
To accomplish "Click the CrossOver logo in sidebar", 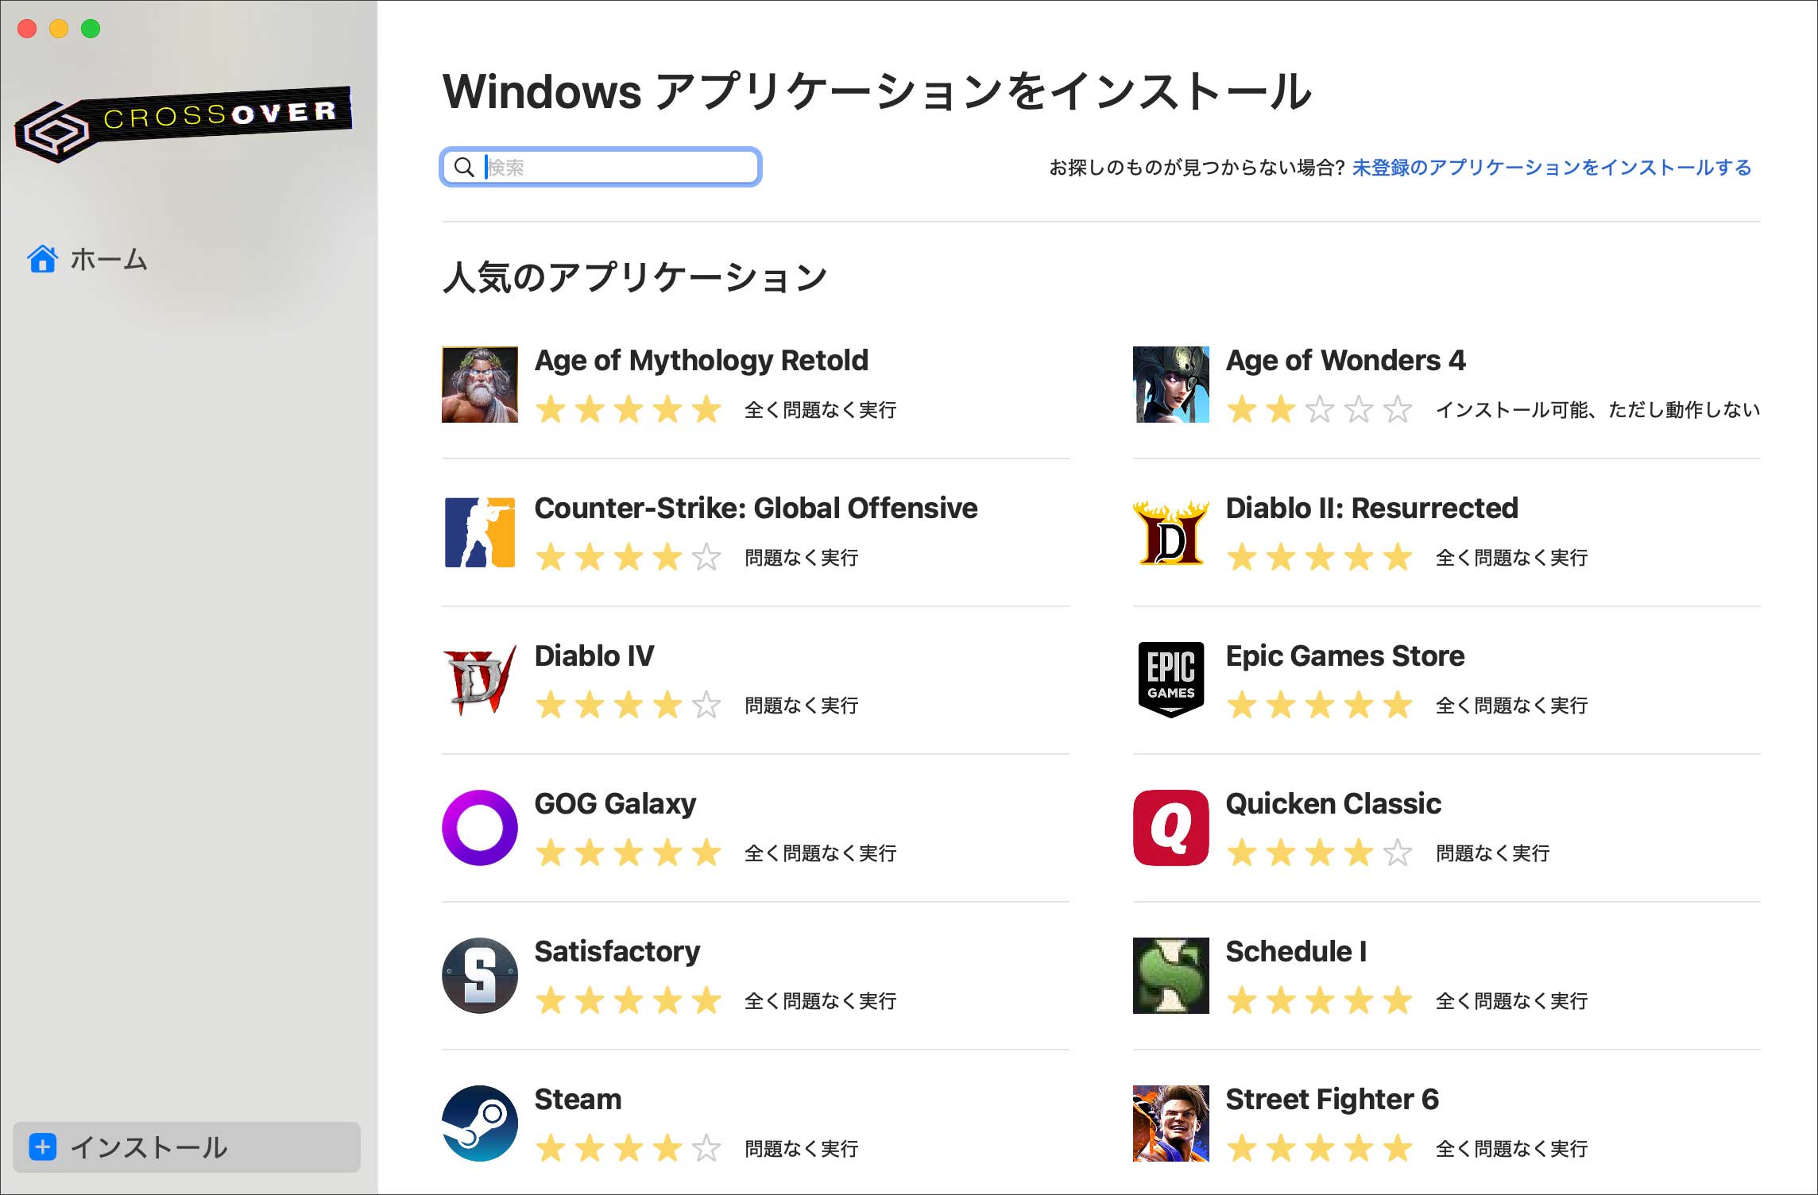I will coord(184,124).
